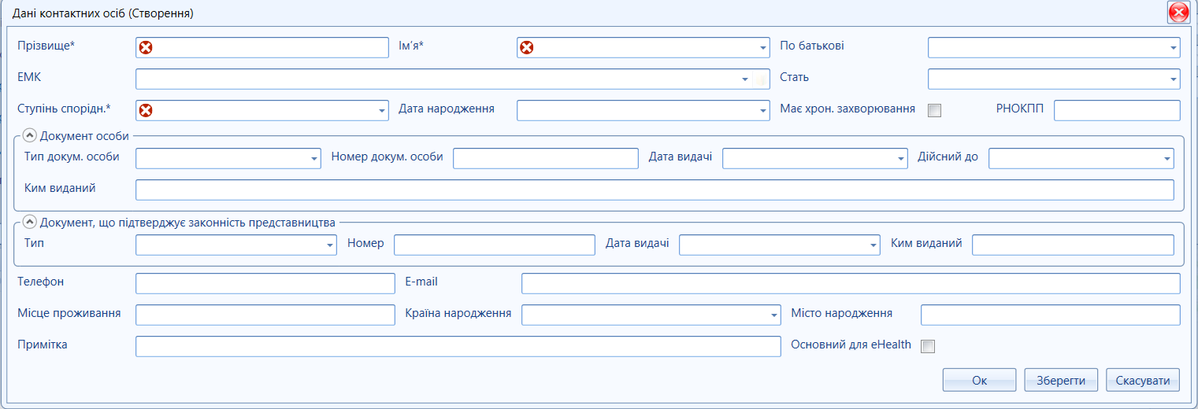The height and width of the screenshot is (409, 1198).
Task: Focus the РНОКПП input field
Action: pyautogui.click(x=1117, y=110)
